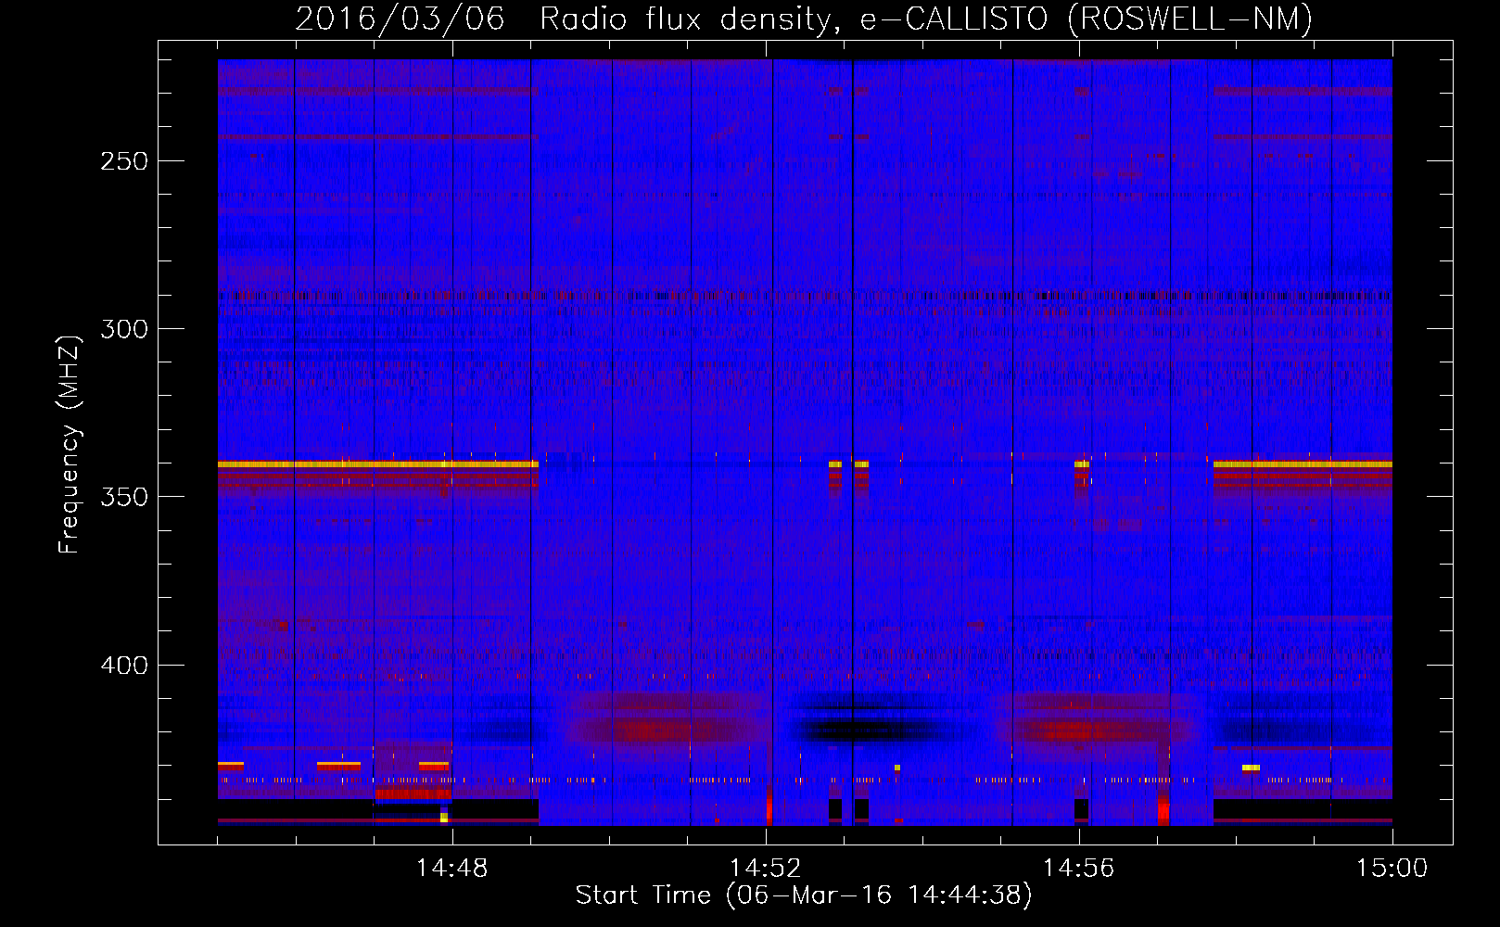This screenshot has height=927, width=1500.
Task: Click the 14:52 time tick label
Action: [x=765, y=868]
